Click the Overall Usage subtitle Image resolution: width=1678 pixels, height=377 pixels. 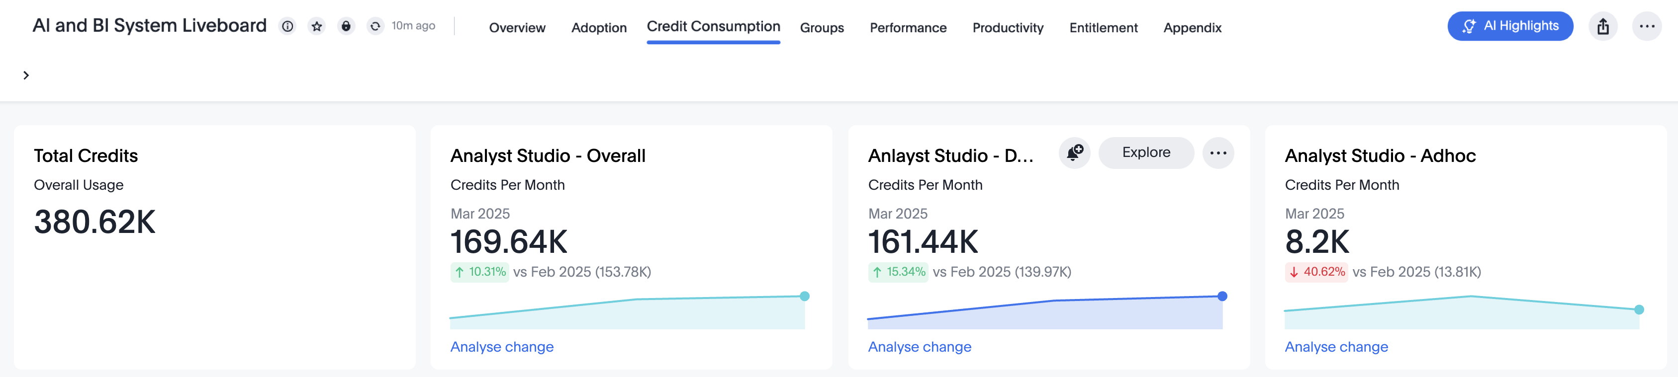79,185
